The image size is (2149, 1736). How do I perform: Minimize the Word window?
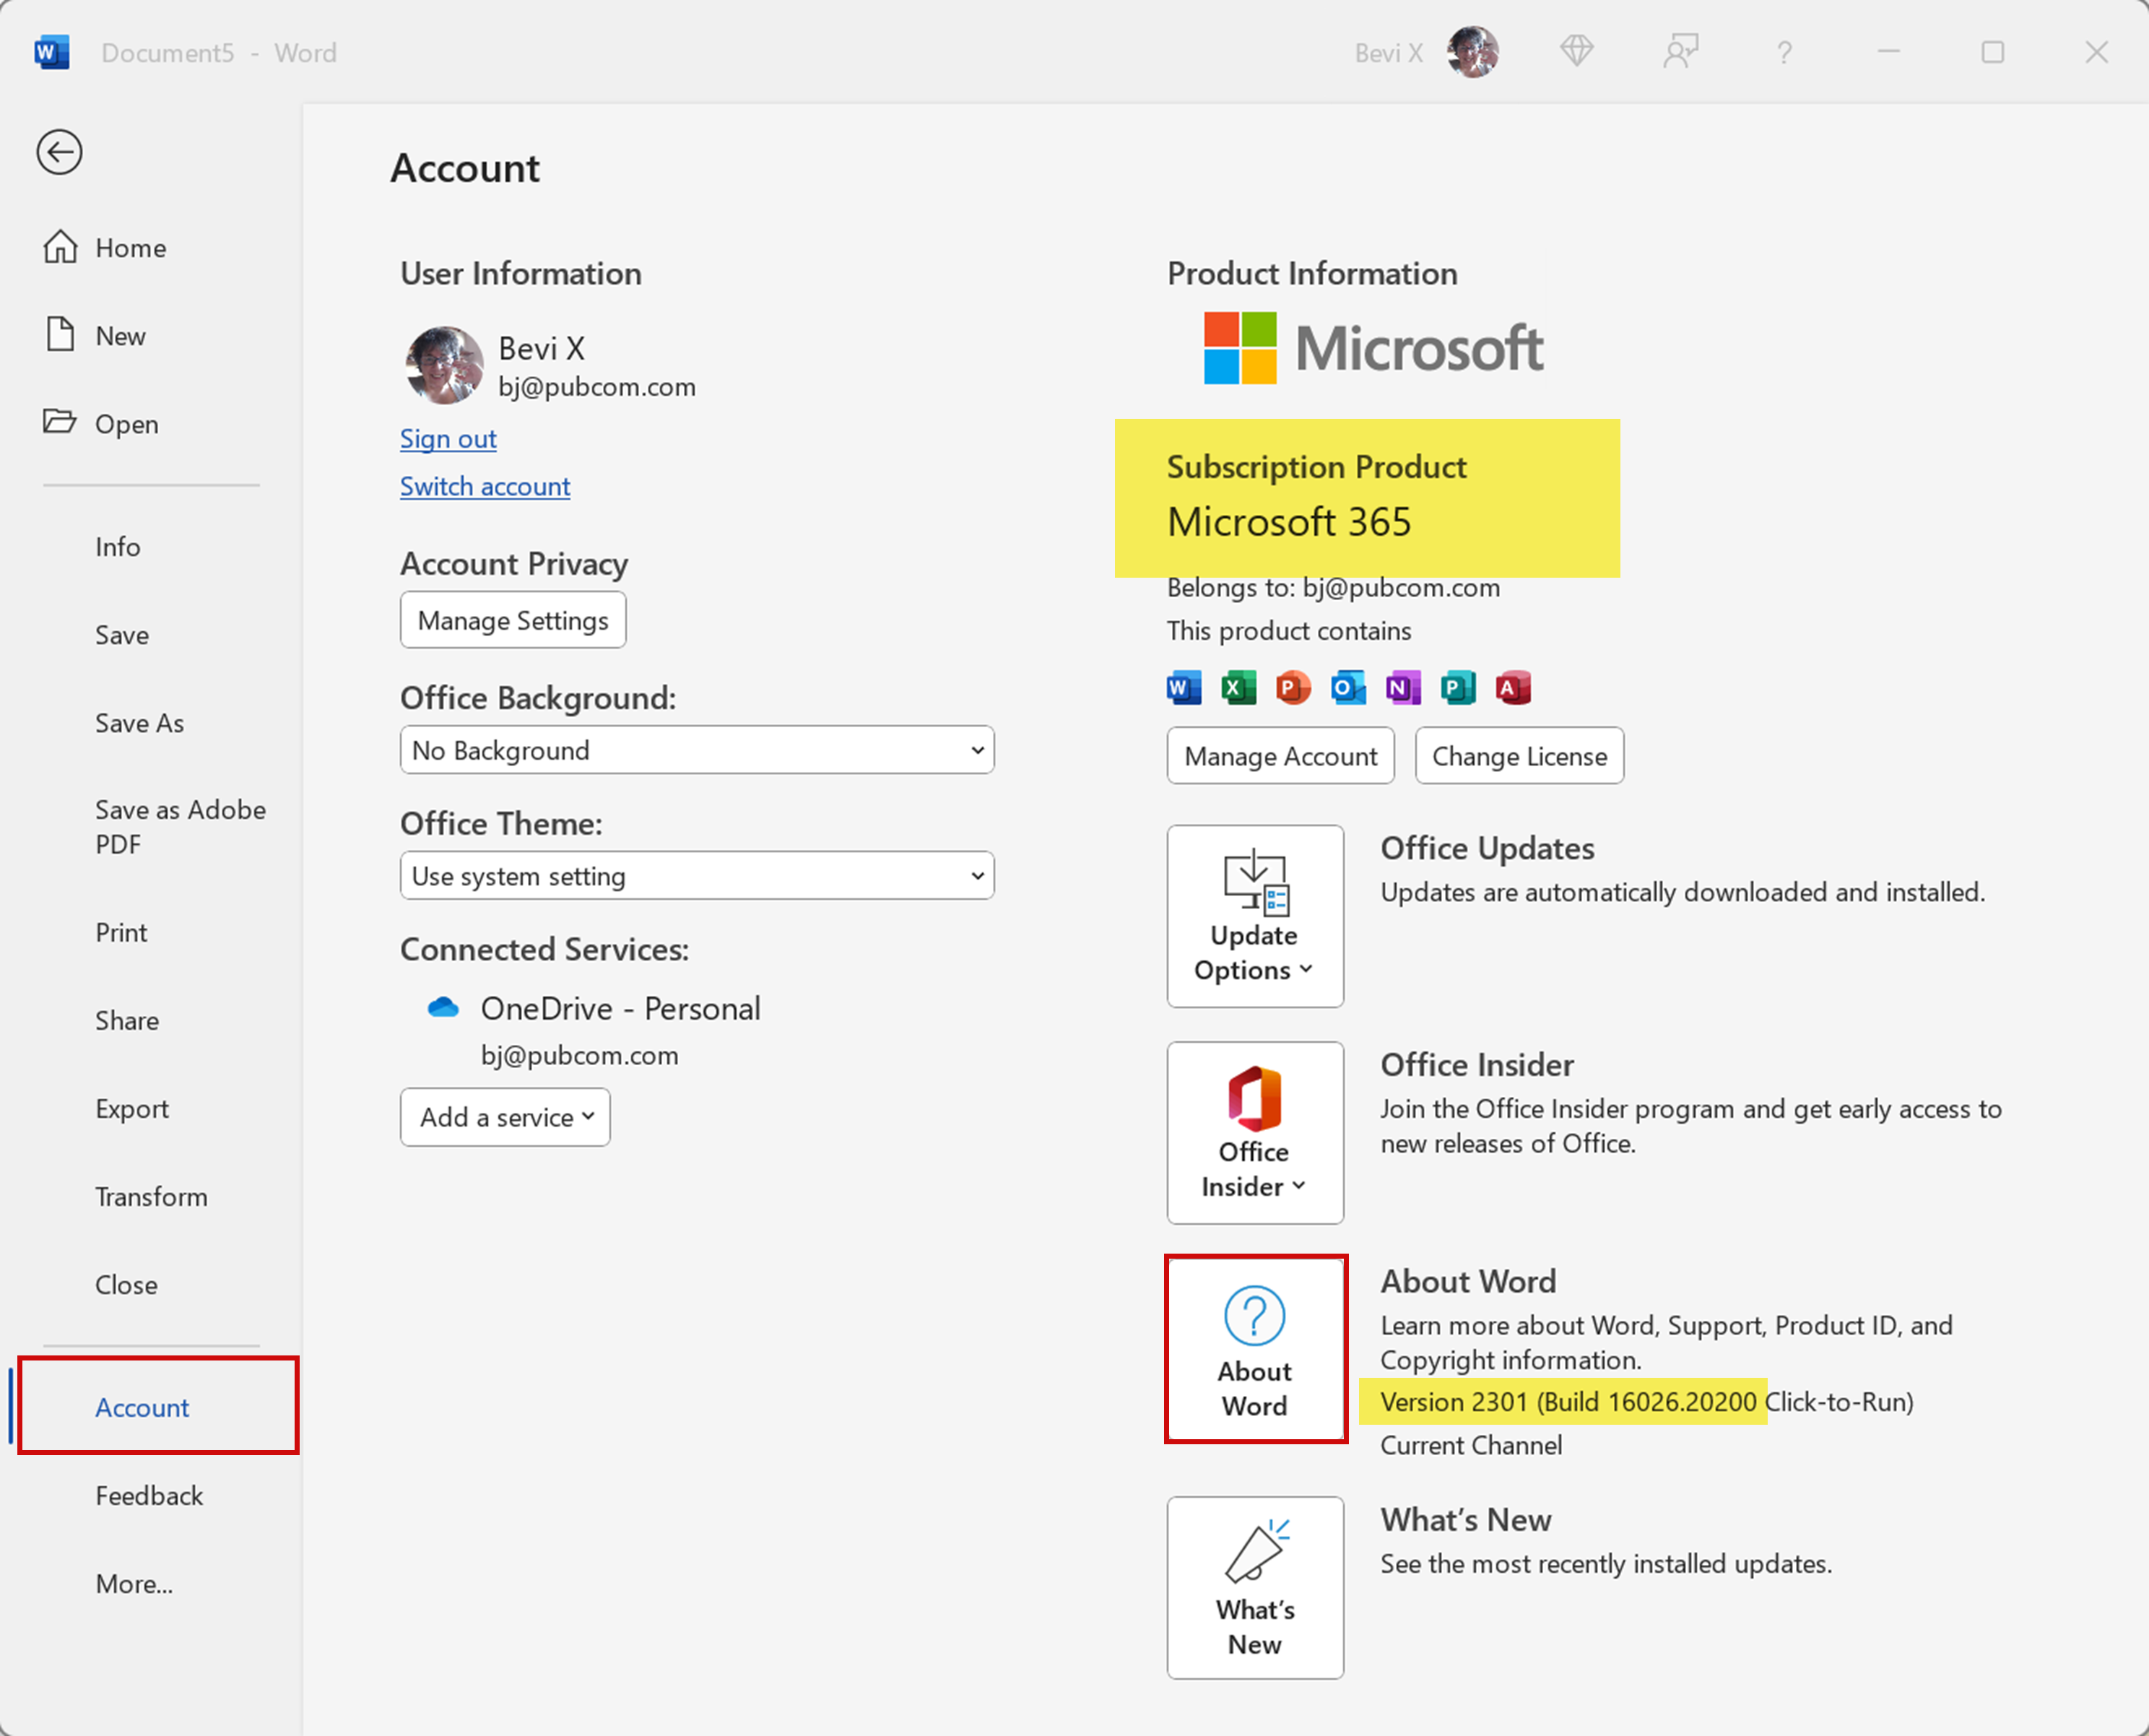tap(1888, 52)
